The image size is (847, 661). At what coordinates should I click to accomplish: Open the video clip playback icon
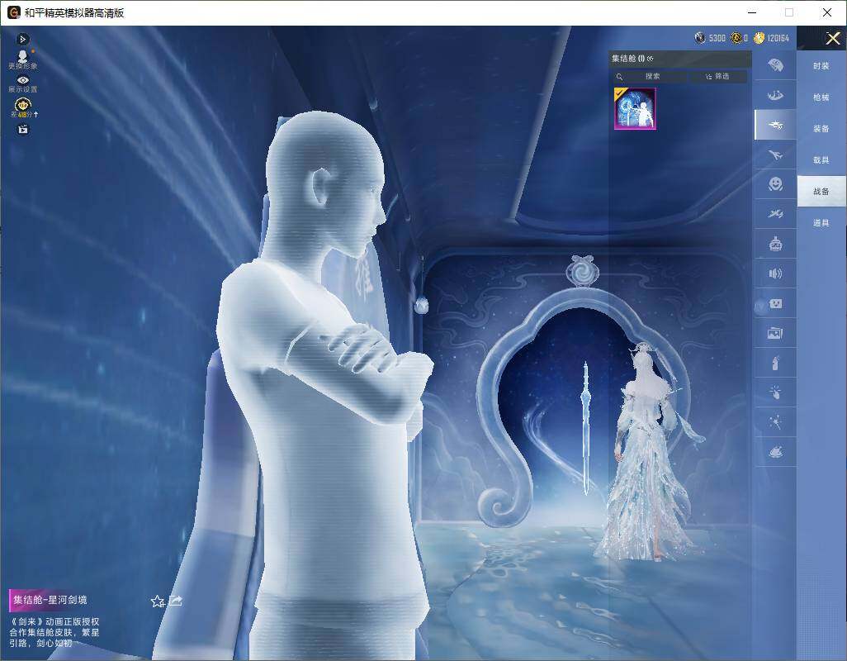[x=22, y=129]
